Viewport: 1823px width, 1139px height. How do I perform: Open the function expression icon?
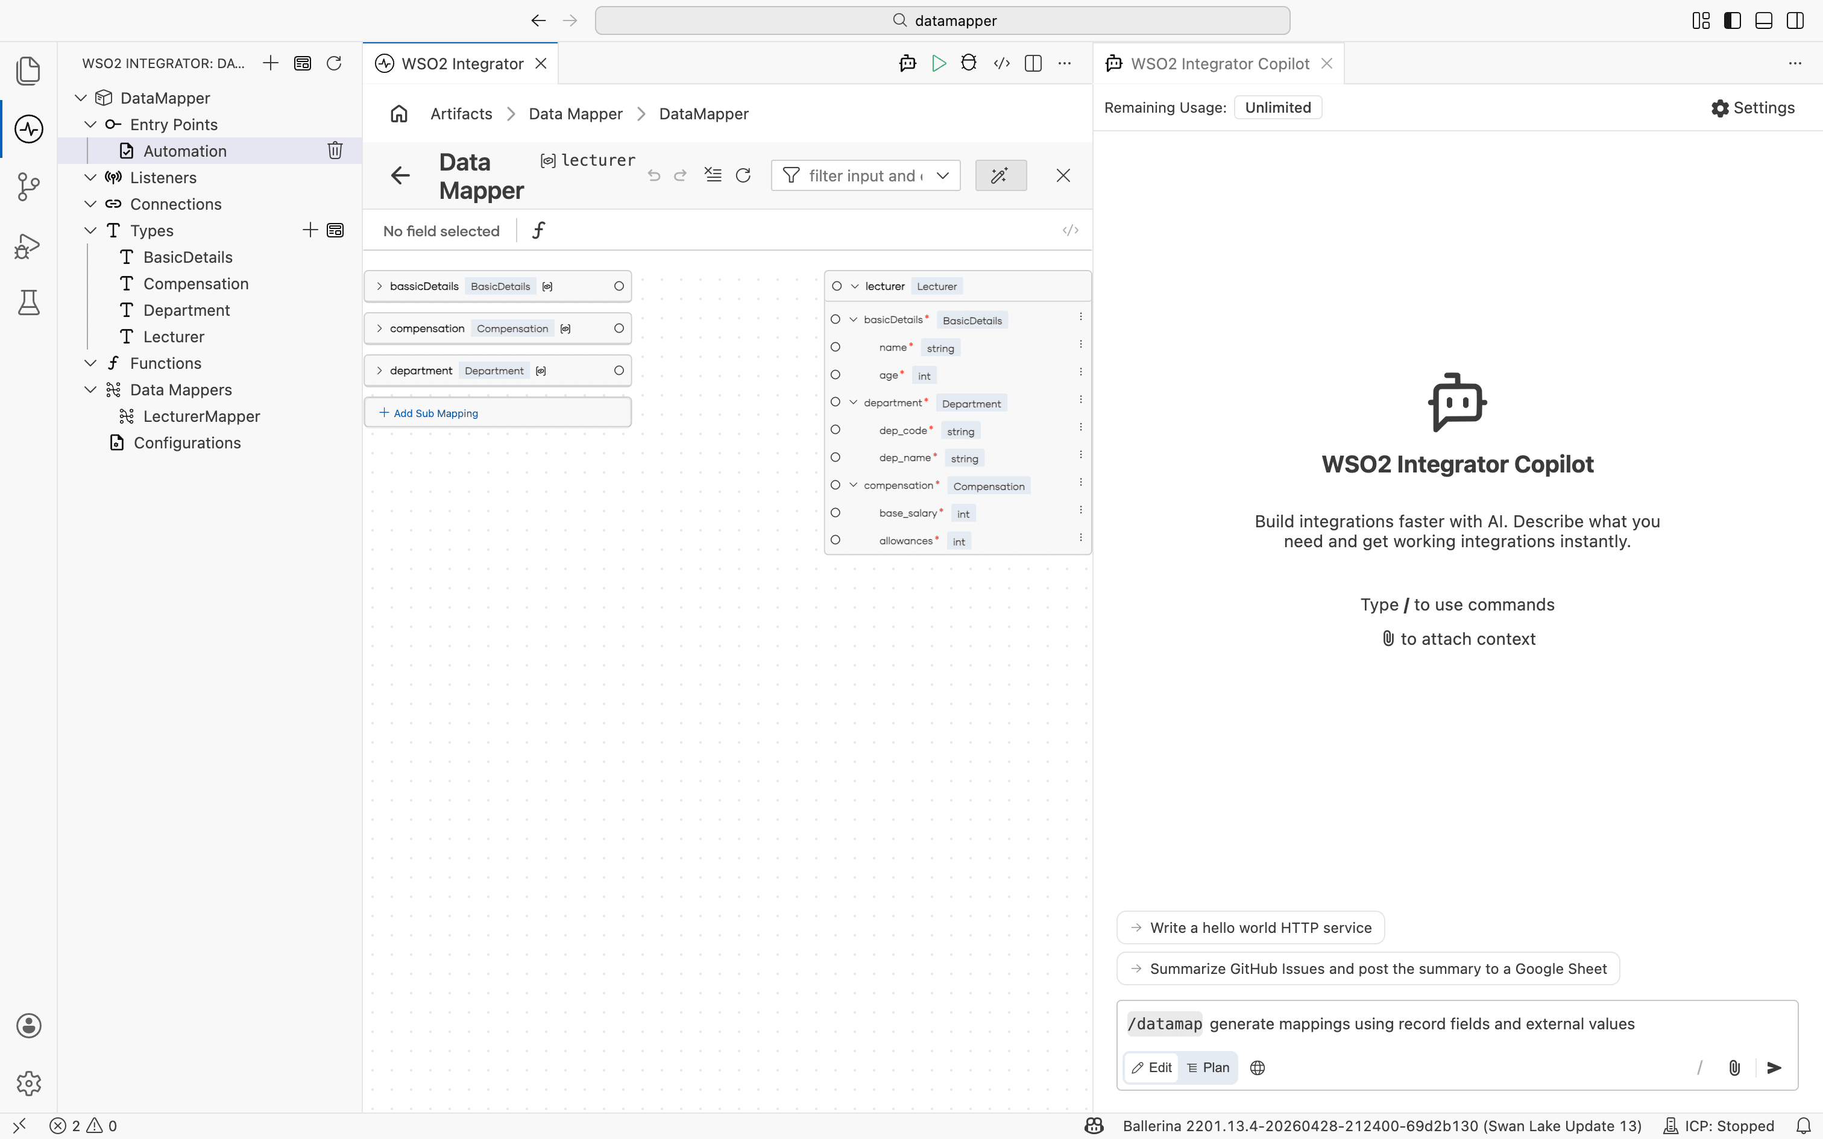coord(538,230)
